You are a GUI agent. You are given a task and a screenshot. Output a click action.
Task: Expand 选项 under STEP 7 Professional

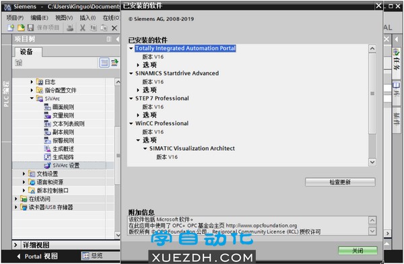pos(138,115)
